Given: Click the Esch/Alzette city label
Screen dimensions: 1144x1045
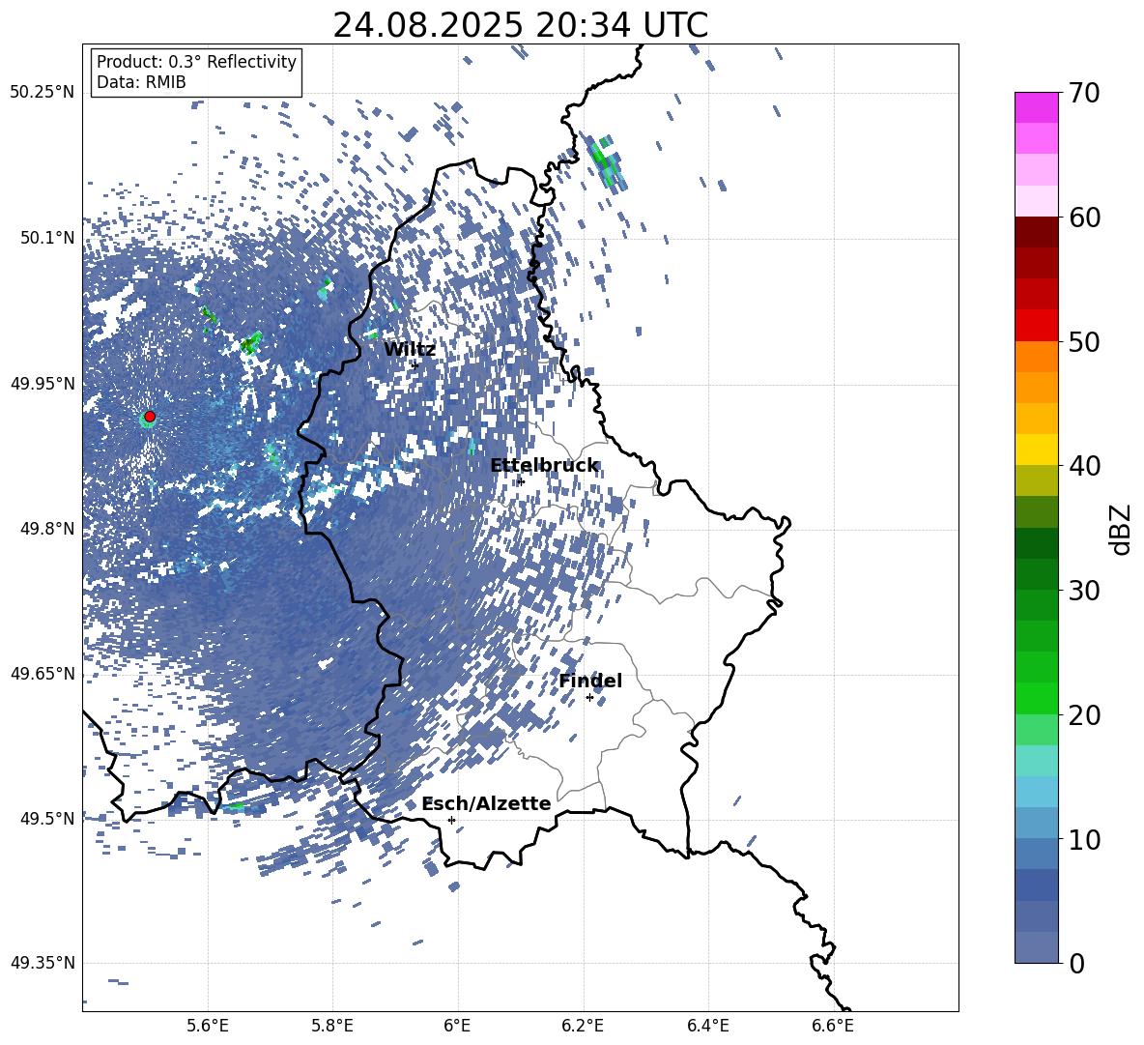Looking at the screenshot, I should [486, 803].
